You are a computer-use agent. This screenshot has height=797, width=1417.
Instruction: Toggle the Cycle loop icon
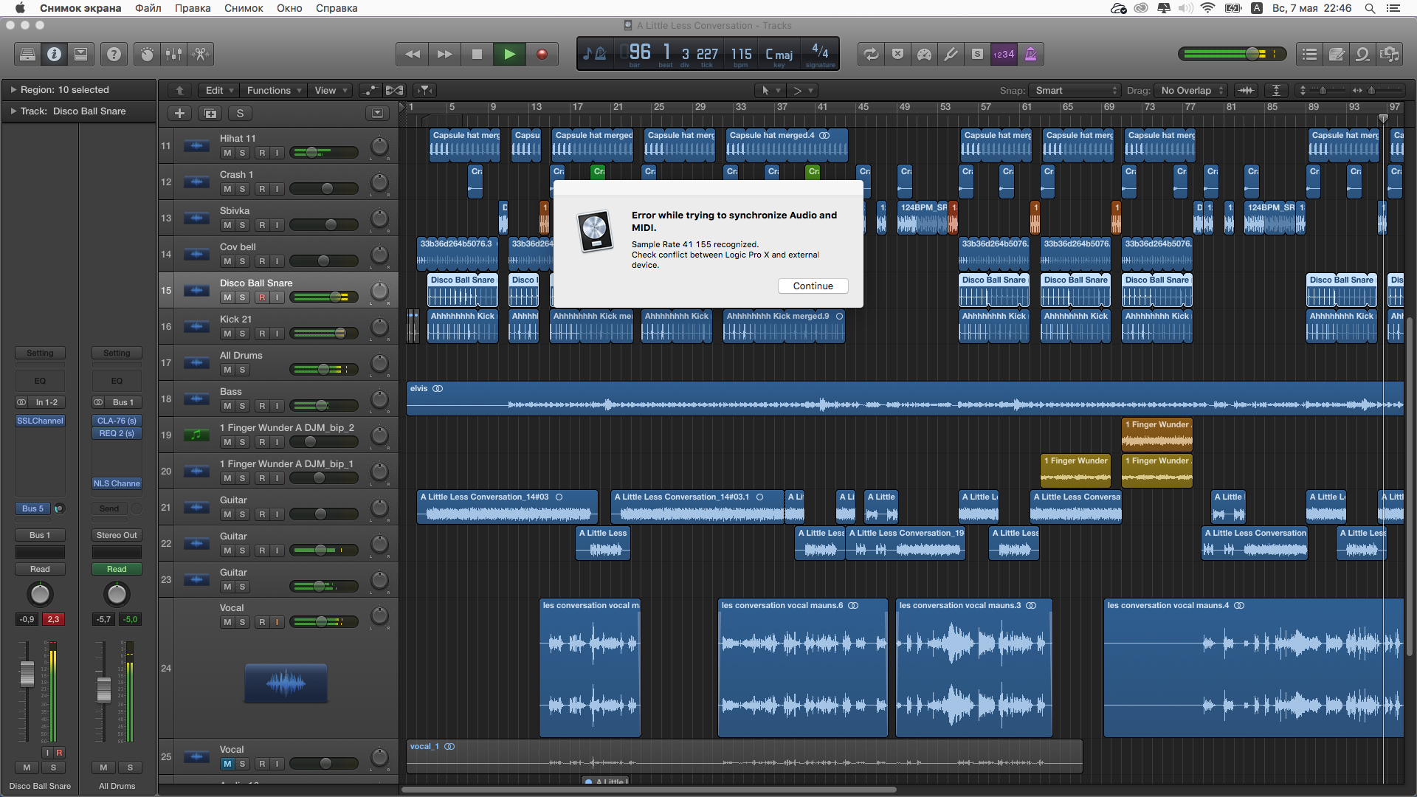point(871,54)
